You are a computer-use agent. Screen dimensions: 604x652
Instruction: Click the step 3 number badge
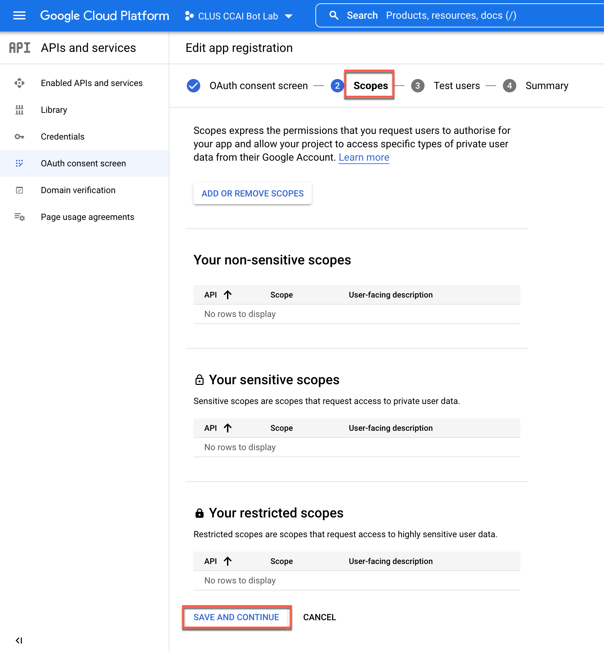pos(418,86)
